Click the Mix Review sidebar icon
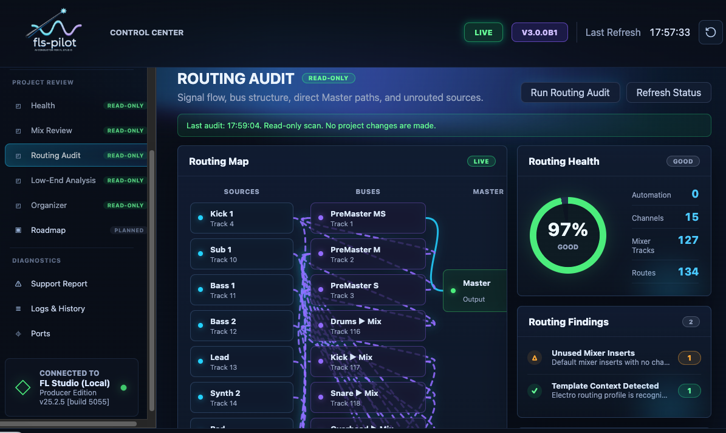726x433 pixels. point(18,131)
